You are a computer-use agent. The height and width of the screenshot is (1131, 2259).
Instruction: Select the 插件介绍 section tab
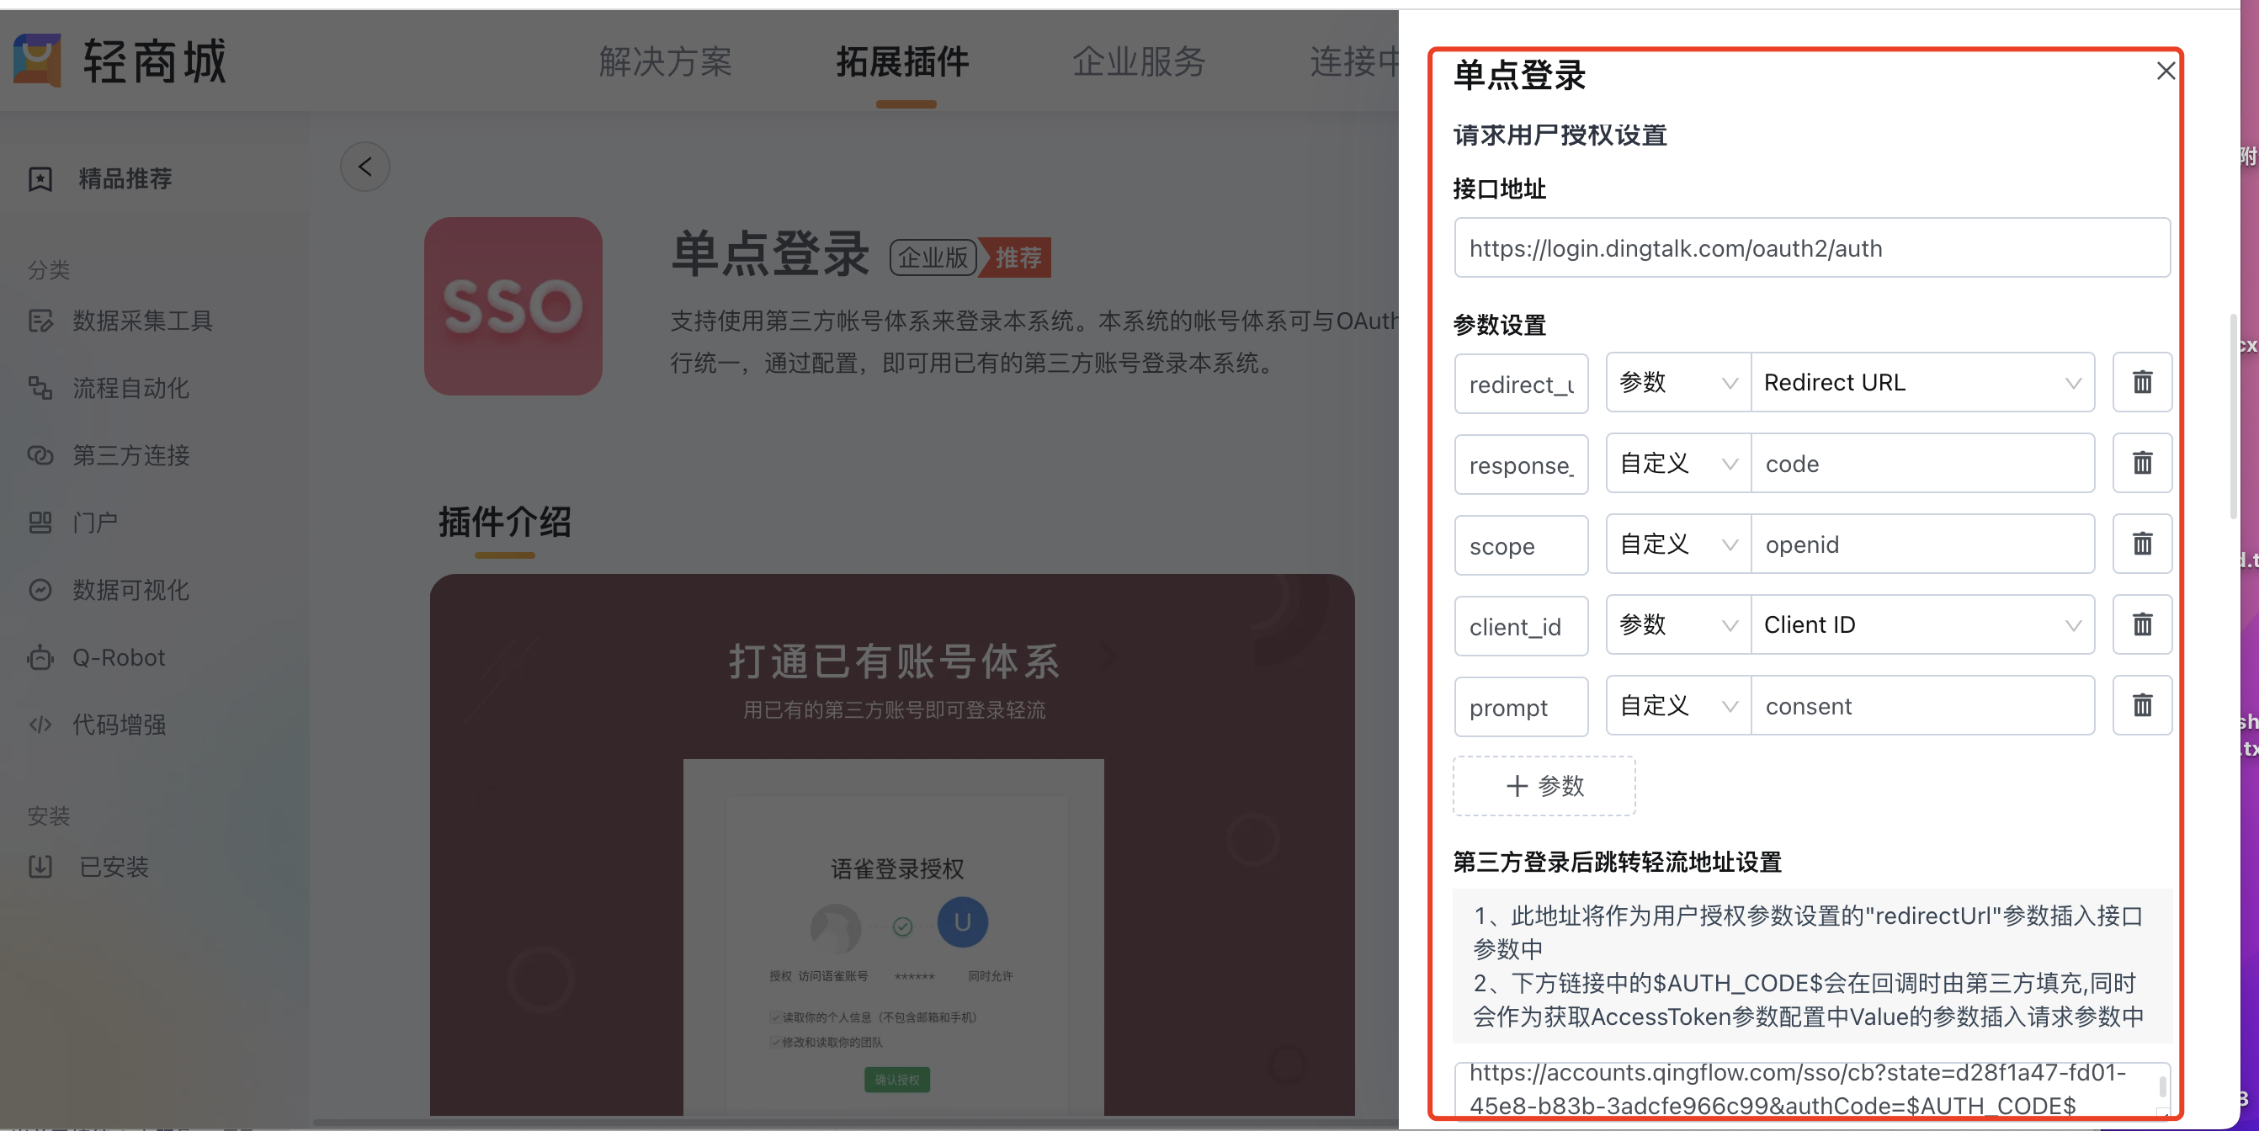[504, 523]
